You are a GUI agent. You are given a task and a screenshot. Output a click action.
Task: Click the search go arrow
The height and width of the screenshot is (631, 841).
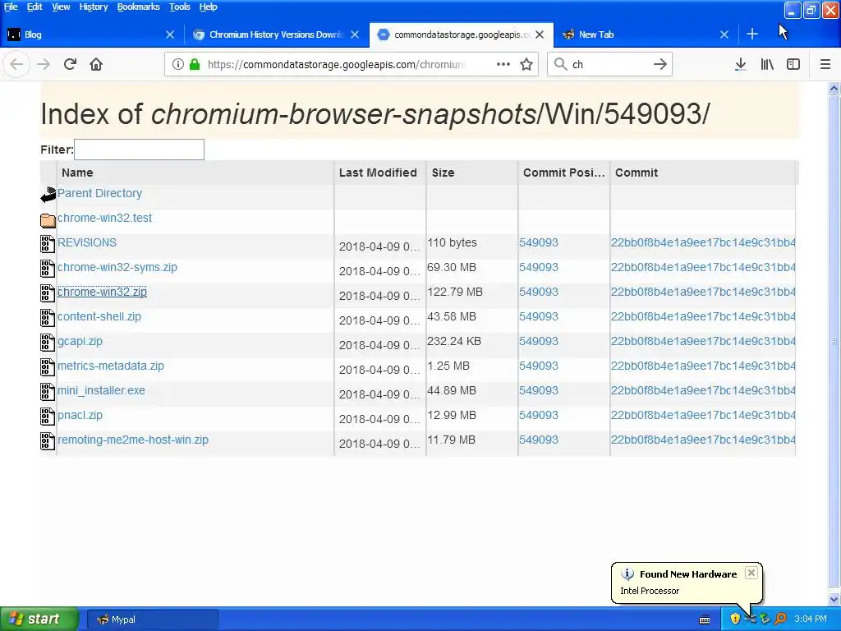tap(660, 64)
